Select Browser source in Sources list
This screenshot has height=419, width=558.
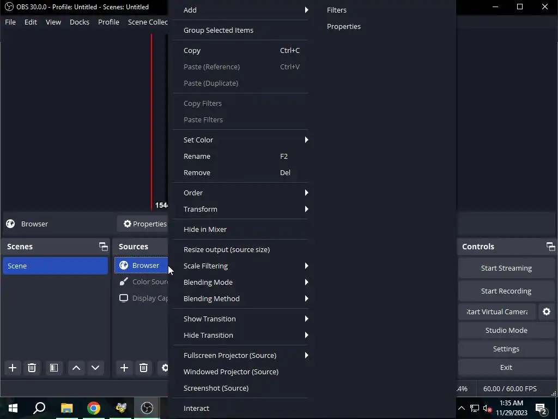141,266
